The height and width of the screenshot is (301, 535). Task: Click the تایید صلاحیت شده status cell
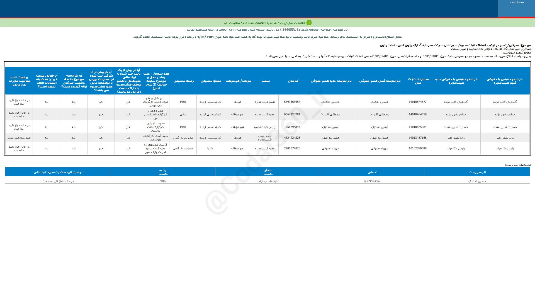19,138
